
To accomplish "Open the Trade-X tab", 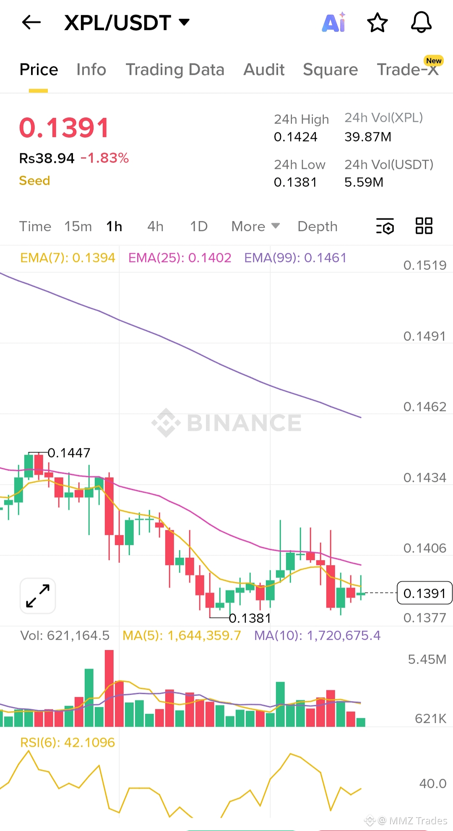I will click(x=408, y=69).
